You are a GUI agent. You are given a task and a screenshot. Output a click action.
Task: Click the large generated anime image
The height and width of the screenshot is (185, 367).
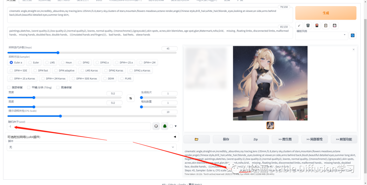[x=270, y=83]
